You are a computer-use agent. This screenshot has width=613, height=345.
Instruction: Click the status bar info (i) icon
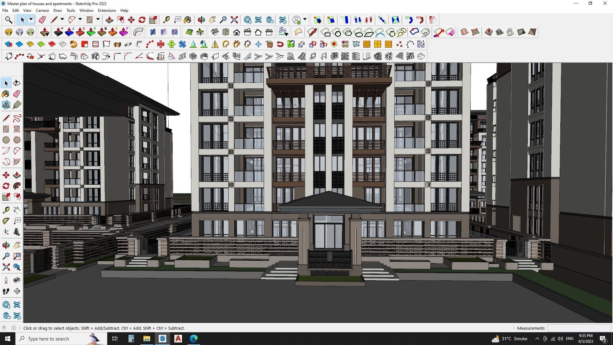pyautogui.click(x=14, y=328)
